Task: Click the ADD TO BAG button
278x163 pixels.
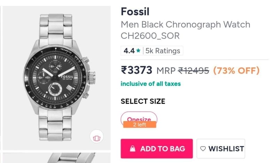Action: pos(157,149)
